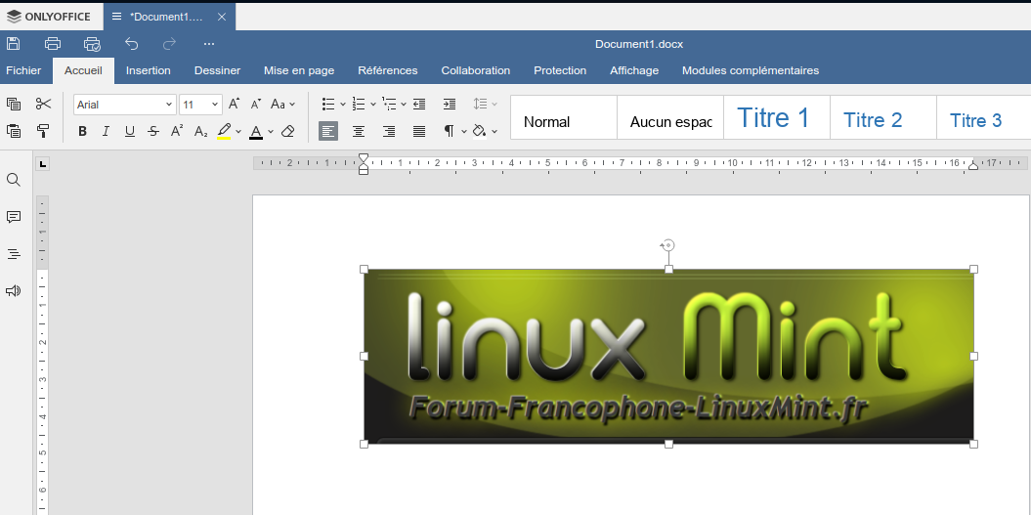Switch to the Mise en page tab
The height and width of the screenshot is (515, 1031).
[299, 70]
